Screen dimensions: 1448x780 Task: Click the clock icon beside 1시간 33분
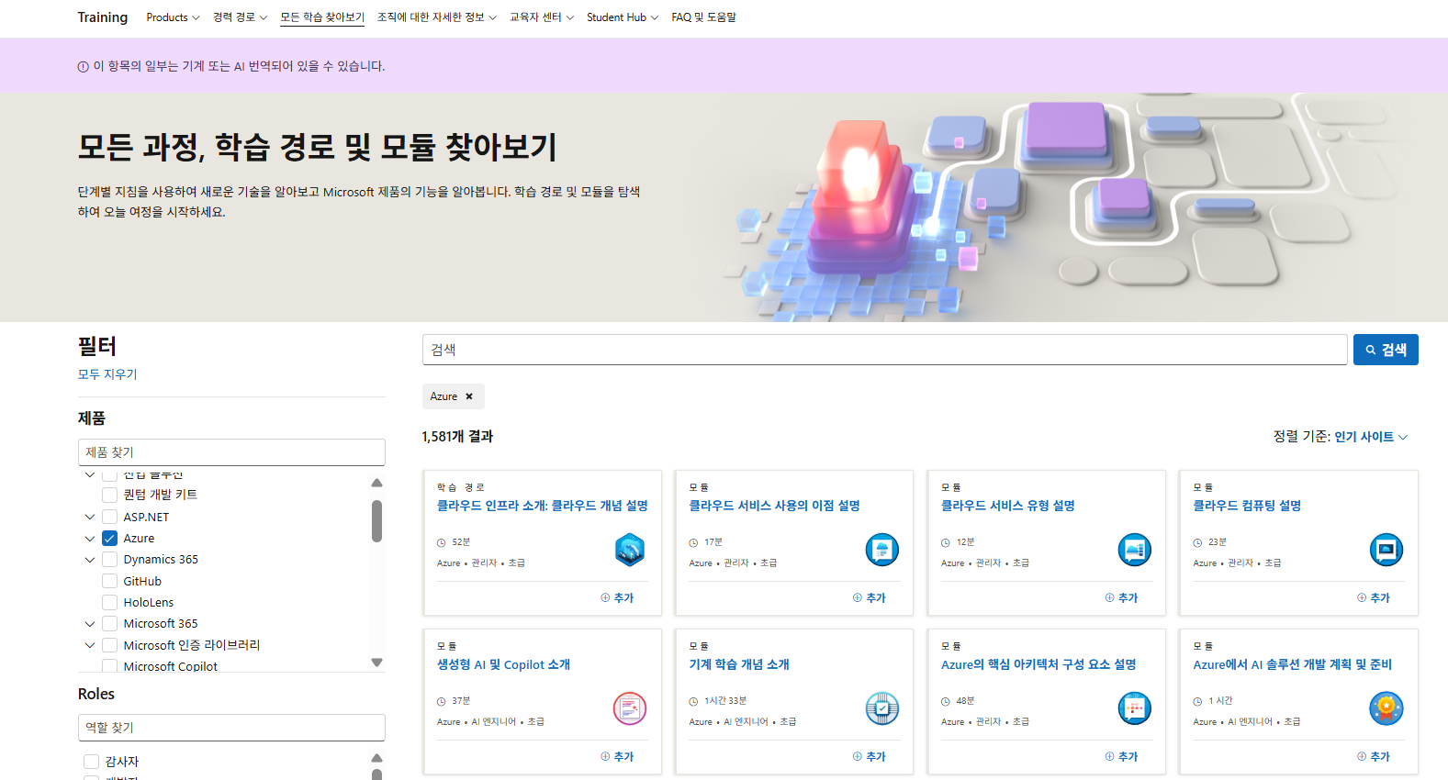point(694,701)
